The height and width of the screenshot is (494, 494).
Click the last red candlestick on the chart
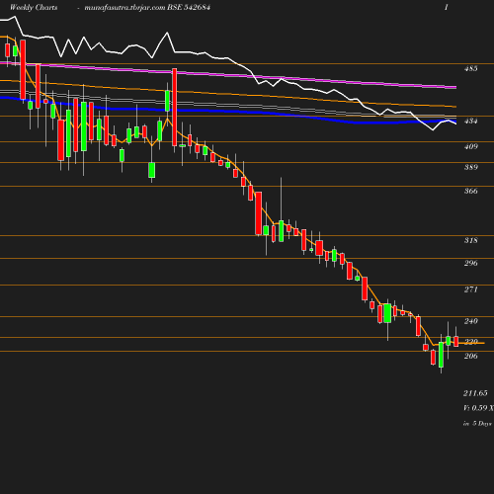(456, 341)
